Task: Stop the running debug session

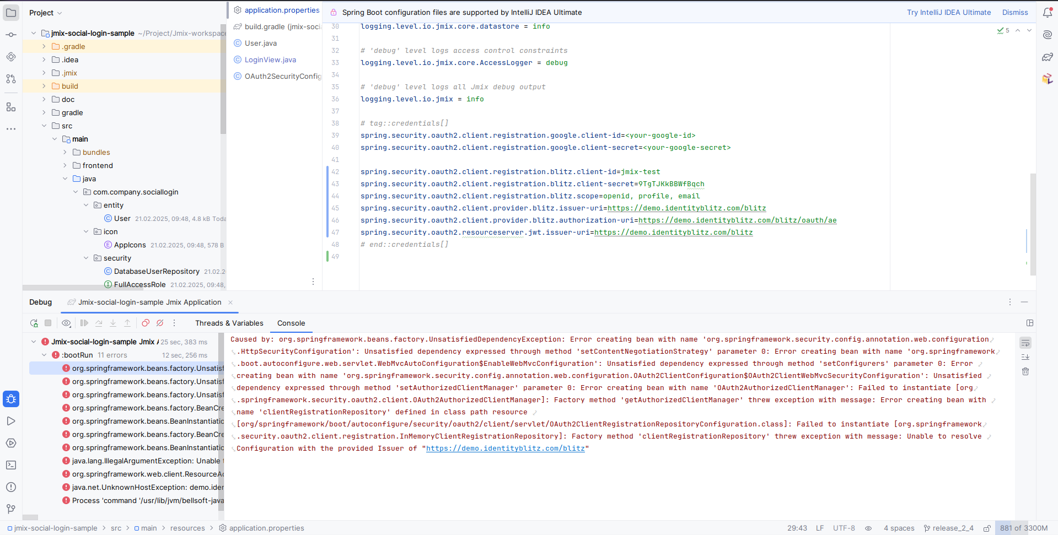Action: [48, 323]
